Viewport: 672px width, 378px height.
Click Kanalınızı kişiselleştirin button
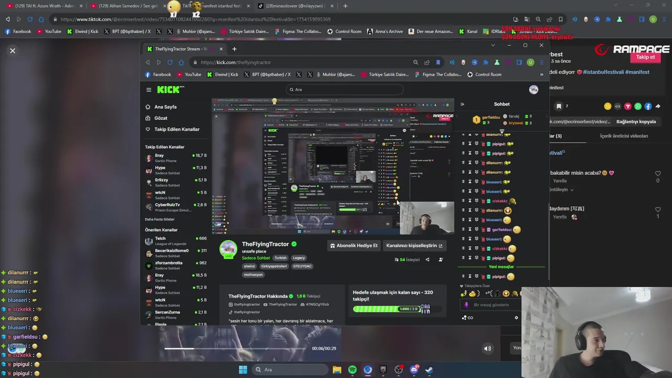pos(414,245)
